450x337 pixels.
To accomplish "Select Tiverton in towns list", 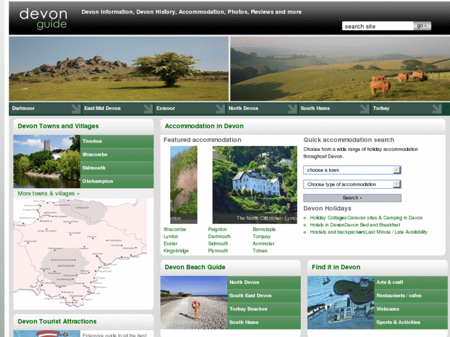I will click(x=117, y=142).
